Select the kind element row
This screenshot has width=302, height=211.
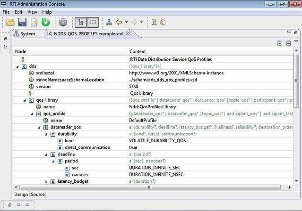tap(153, 140)
